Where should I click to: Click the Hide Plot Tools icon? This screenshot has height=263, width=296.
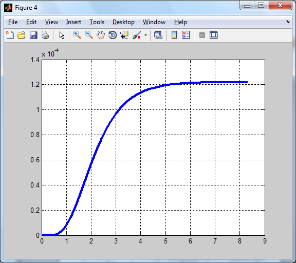(x=202, y=35)
